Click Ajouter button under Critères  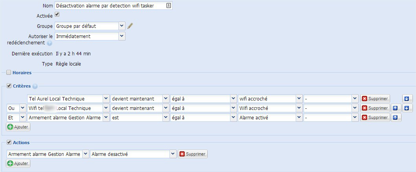point(18,127)
